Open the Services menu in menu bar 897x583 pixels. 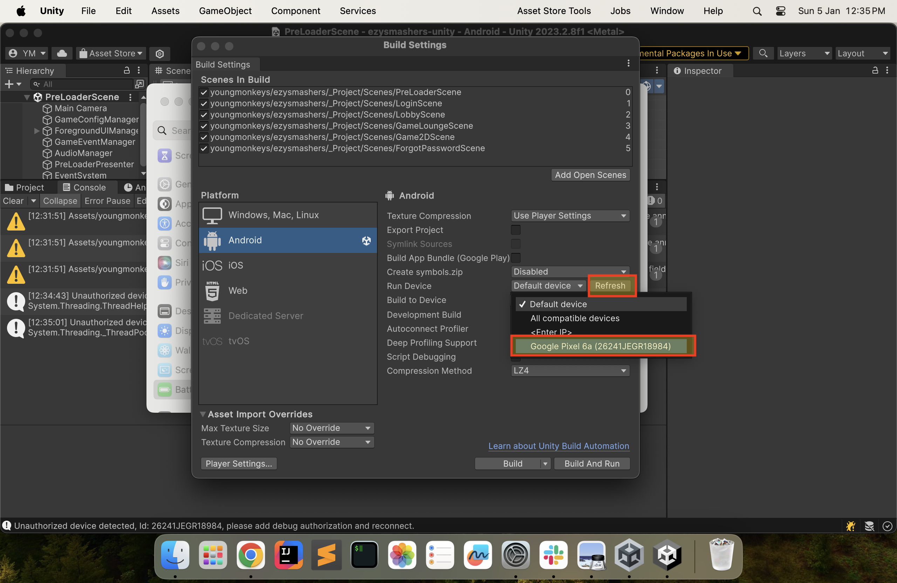pyautogui.click(x=358, y=11)
